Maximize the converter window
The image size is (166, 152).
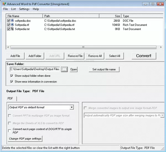point(153,4)
